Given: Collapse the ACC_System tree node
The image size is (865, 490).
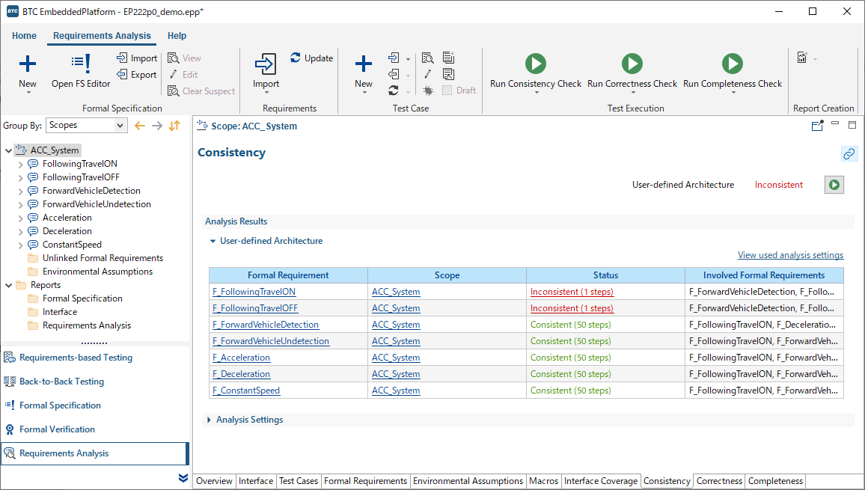Looking at the screenshot, I should 9,150.
